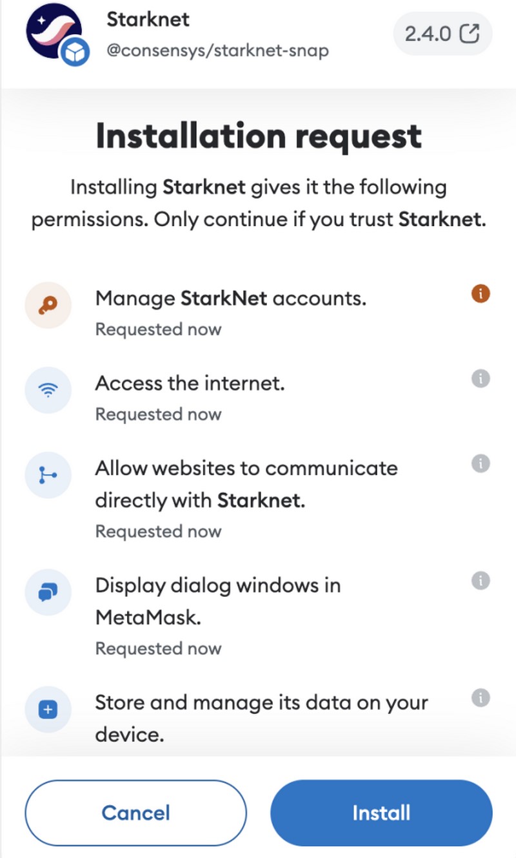Show info for Display dialog windows permission
Viewport: 516px width, 858px height.
(481, 581)
